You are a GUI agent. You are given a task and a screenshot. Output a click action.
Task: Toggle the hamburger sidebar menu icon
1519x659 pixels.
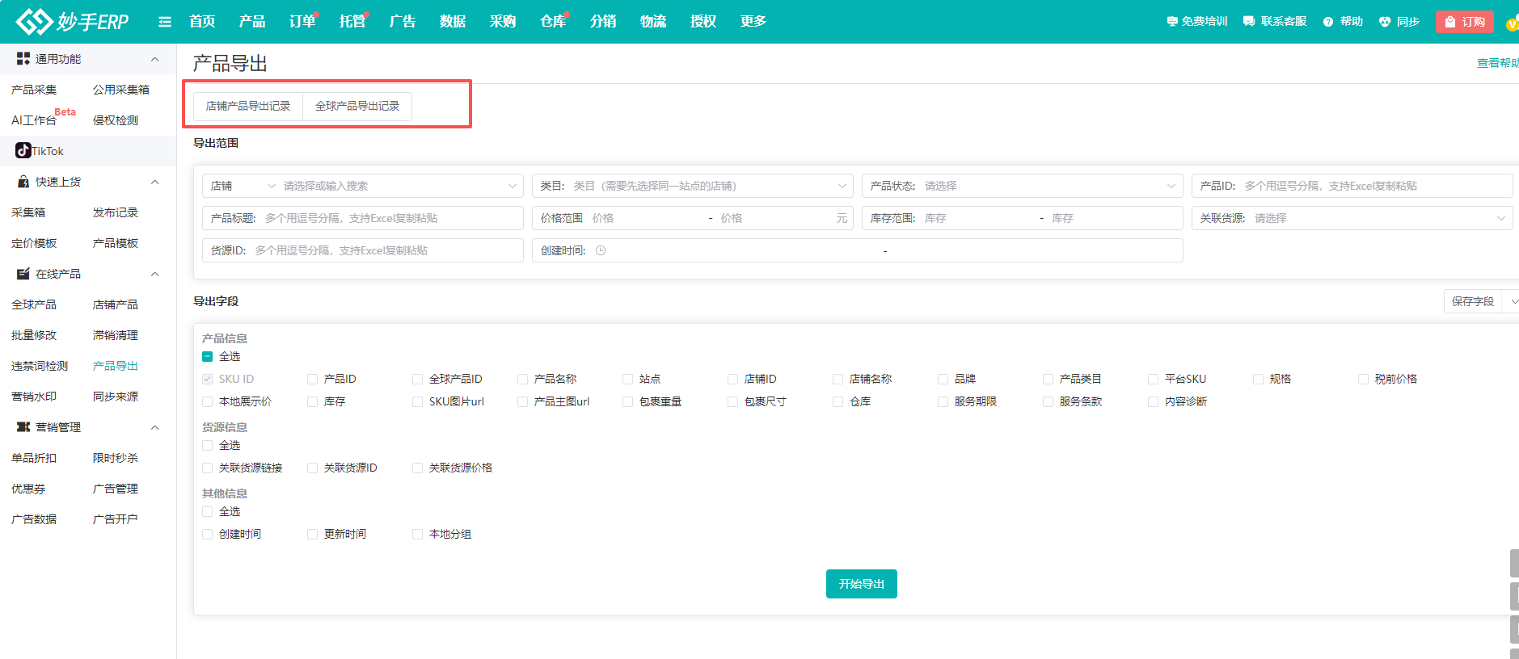pos(165,22)
